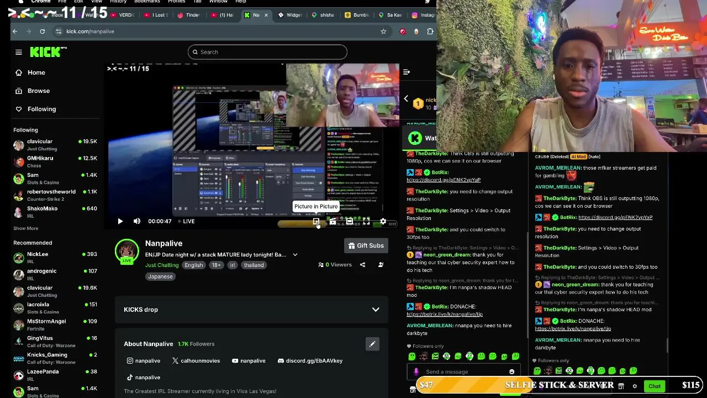
Task: Switch to the VERDICT YouTube tab
Action: [122, 15]
